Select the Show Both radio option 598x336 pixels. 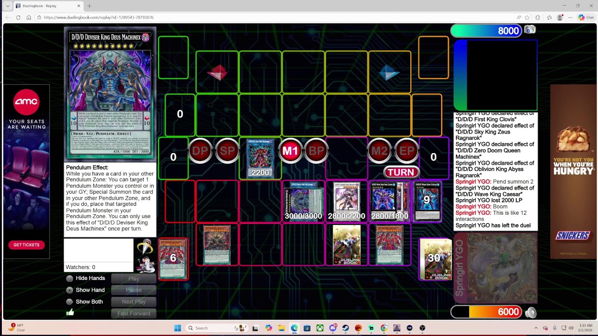click(x=70, y=301)
